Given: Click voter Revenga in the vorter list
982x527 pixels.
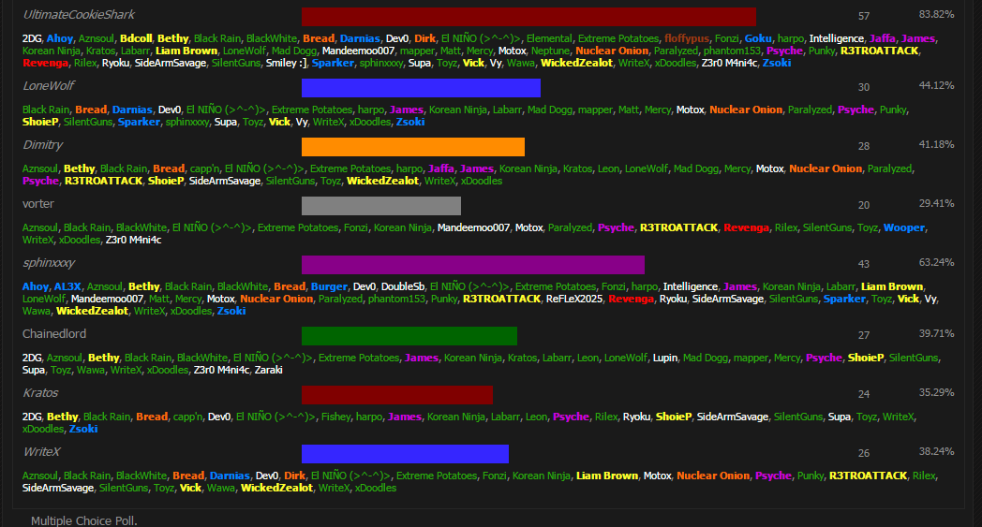Looking at the screenshot, I should pos(746,227).
